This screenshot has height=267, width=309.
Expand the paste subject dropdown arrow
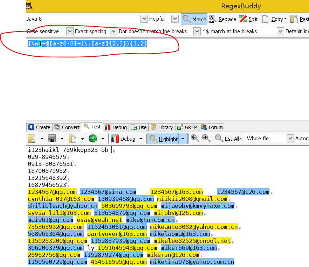point(82,139)
